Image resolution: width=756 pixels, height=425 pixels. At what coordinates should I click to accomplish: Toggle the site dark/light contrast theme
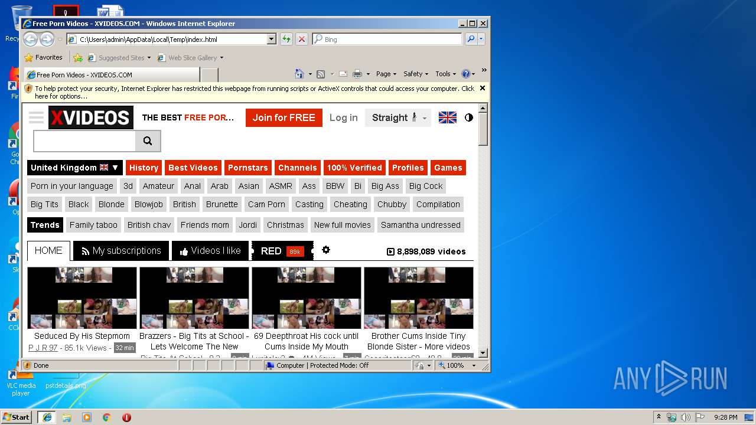click(469, 117)
